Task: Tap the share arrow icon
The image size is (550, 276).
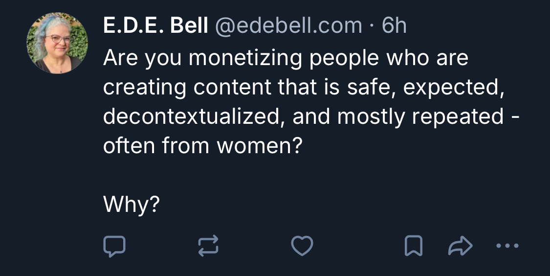Action: coord(460,246)
